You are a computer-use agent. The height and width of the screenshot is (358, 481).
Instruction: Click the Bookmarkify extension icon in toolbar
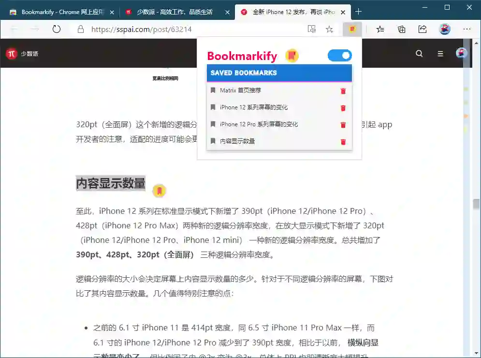pyautogui.click(x=352, y=29)
